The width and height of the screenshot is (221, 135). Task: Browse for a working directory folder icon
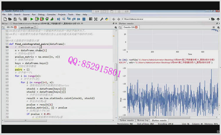pos(213,19)
